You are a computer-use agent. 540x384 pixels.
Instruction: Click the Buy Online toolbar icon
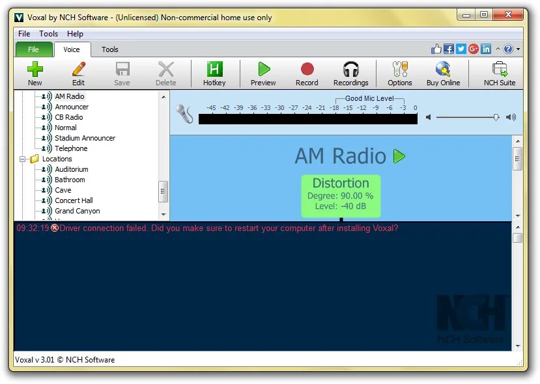[443, 74]
